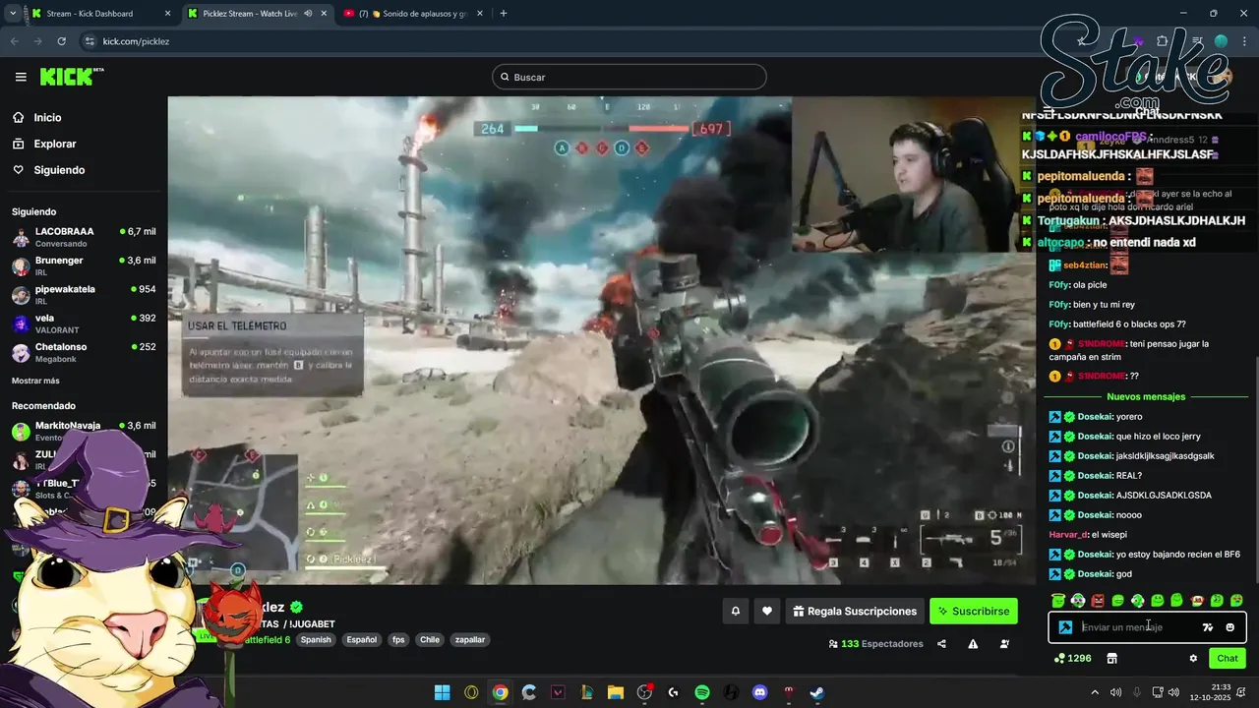Insert the angry red face emote
This screenshot has width=1259, height=708.
coord(1098,600)
